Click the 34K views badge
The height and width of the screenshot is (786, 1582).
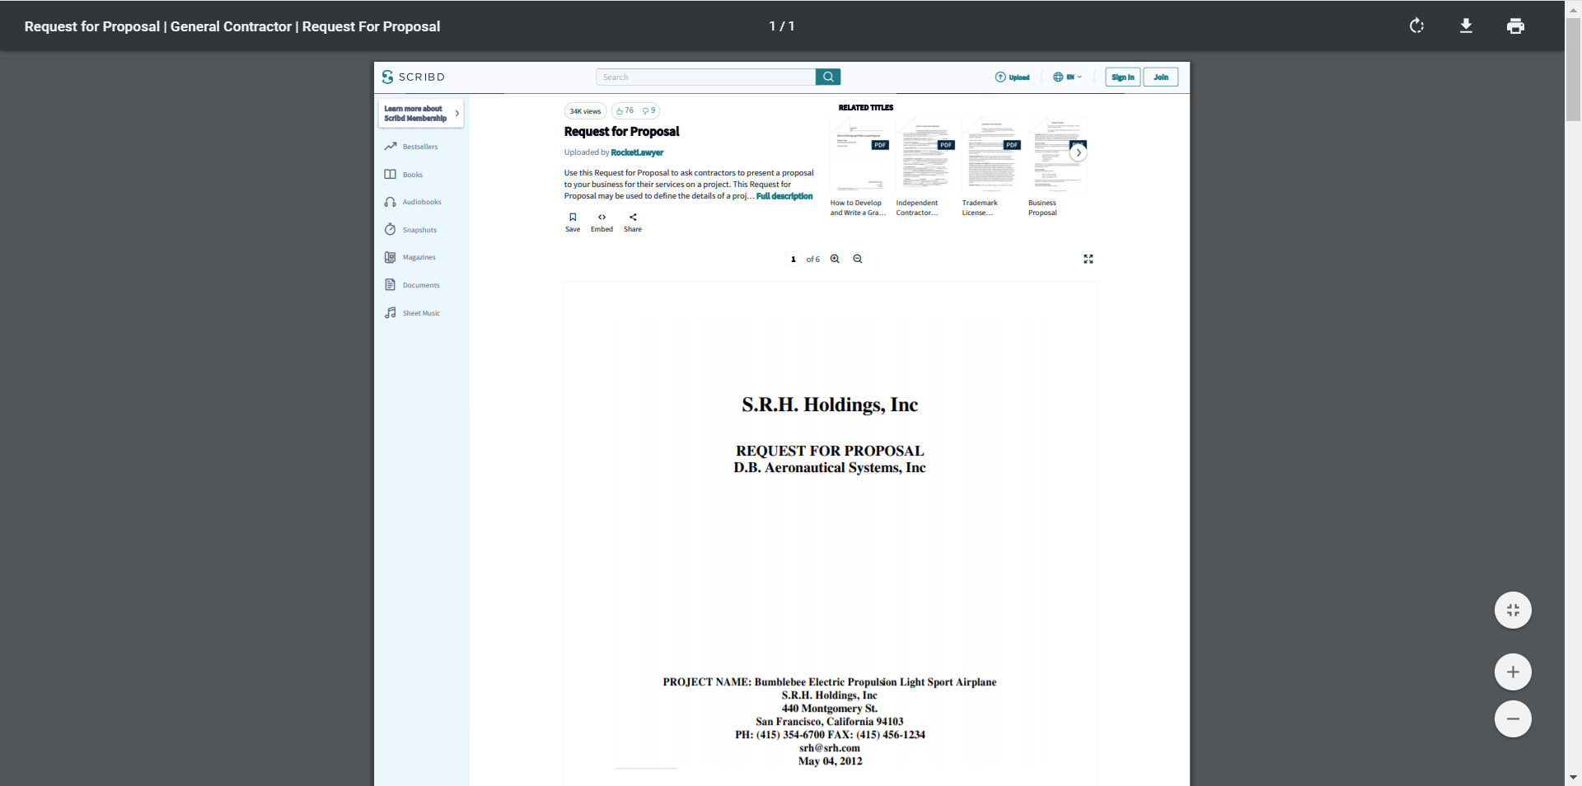point(585,111)
